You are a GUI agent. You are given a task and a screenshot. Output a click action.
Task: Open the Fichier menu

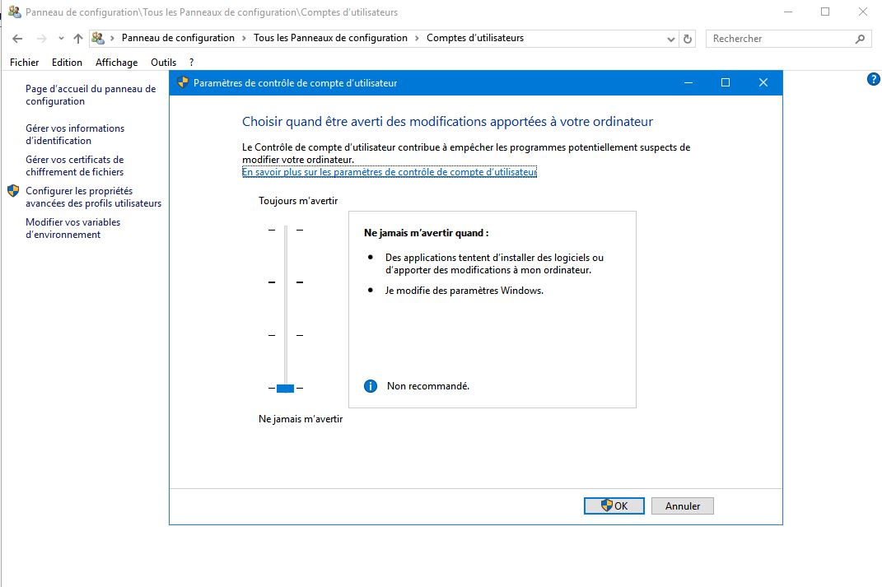coord(24,63)
